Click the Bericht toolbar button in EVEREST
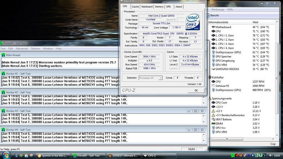 point(213,15)
